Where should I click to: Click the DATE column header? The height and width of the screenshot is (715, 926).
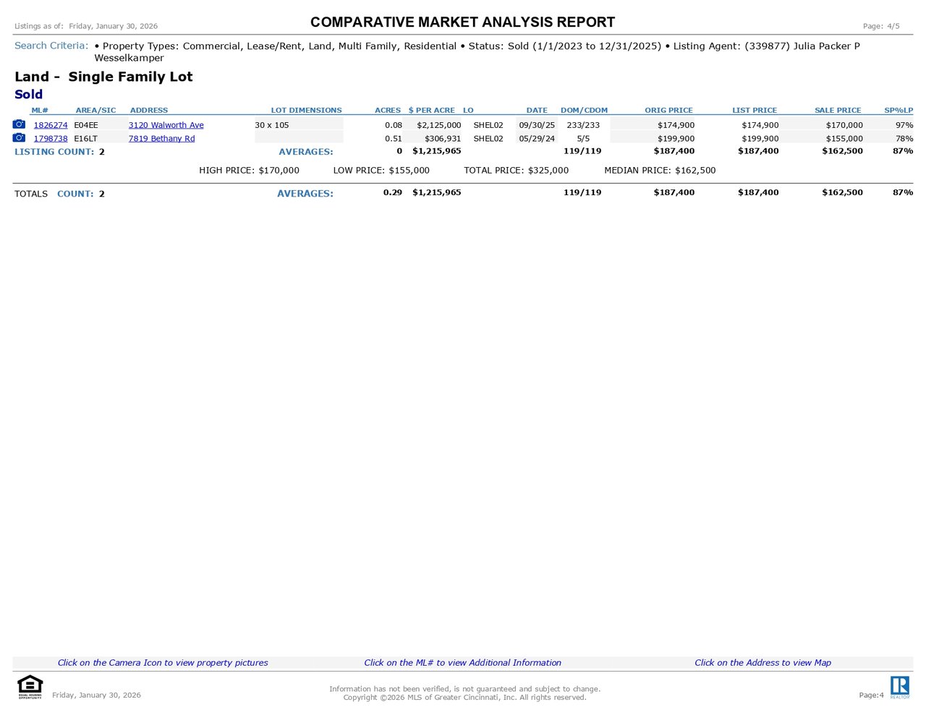tap(537, 110)
